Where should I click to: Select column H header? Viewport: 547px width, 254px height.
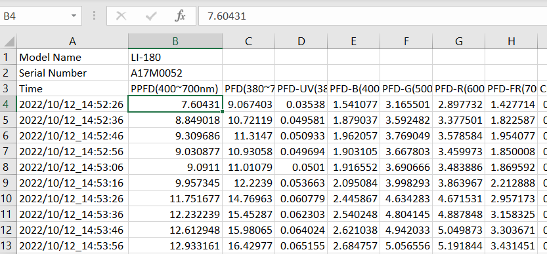coord(511,41)
